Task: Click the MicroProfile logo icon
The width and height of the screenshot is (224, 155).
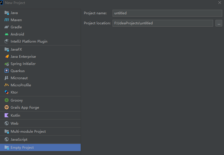Action: pyautogui.click(x=7, y=85)
